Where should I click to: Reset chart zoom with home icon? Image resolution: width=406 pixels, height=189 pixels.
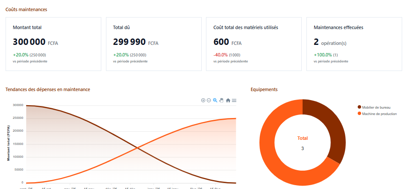(x=228, y=100)
